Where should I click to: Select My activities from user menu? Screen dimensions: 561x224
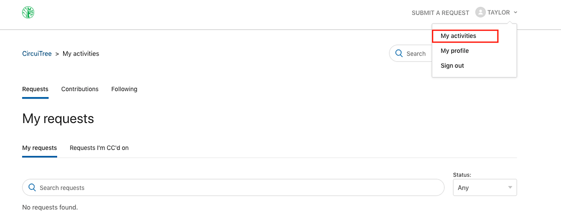pos(458,36)
